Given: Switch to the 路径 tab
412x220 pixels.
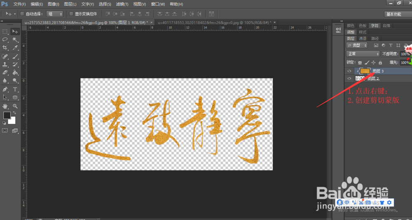Looking at the screenshot, I should pyautogui.click(x=375, y=39).
